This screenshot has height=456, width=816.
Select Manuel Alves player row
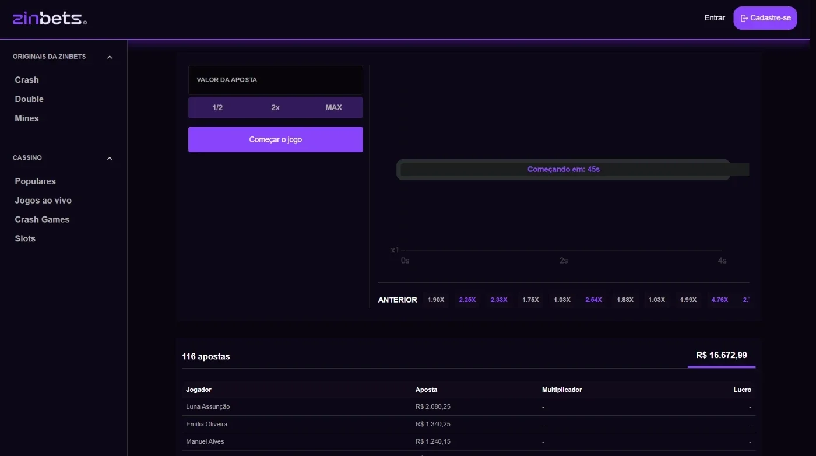pos(469,441)
